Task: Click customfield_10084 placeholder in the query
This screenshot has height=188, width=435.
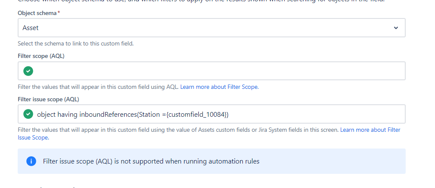Action: (197, 114)
